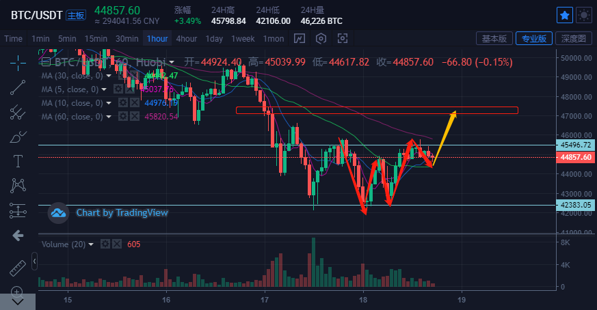597x310 pixels.
Task: Click the fullscreen screenshot icon in toolbar
Action: point(343,38)
